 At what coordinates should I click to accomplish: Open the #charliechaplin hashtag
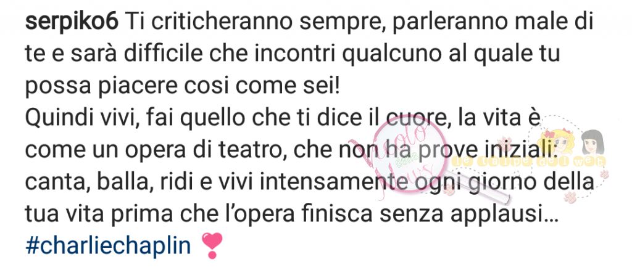click(107, 245)
